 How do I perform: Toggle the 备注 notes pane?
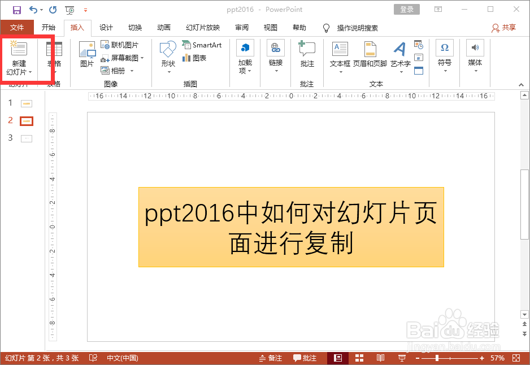point(271,358)
